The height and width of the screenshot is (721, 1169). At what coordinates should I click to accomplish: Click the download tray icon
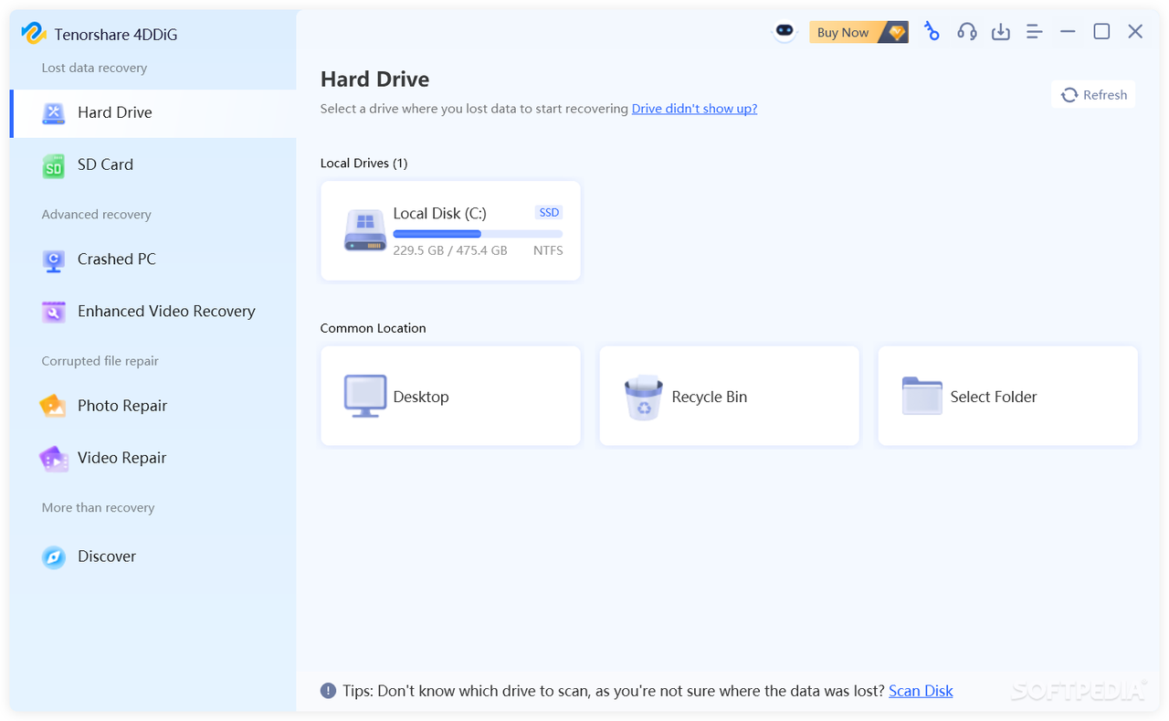(1001, 32)
